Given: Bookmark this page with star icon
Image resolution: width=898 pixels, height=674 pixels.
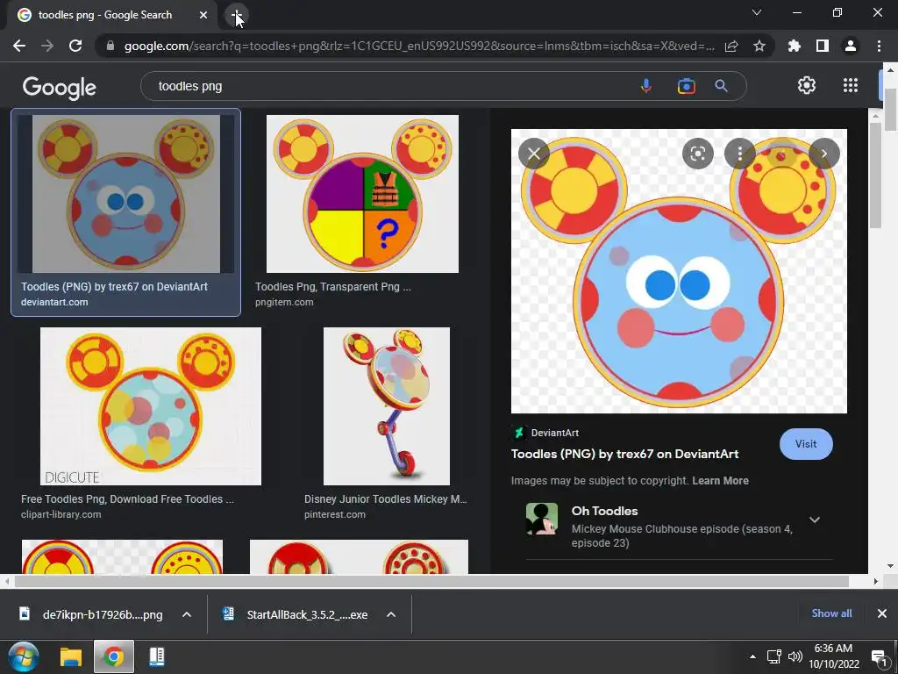Looking at the screenshot, I should [x=759, y=46].
